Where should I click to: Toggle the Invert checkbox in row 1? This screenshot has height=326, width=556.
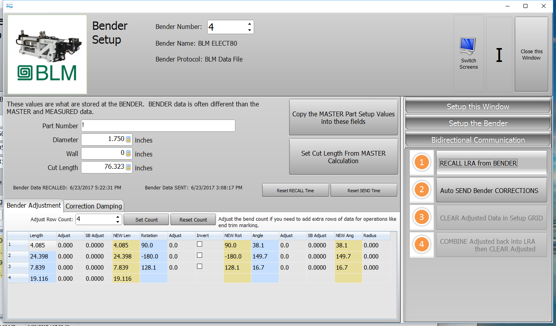tap(200, 245)
